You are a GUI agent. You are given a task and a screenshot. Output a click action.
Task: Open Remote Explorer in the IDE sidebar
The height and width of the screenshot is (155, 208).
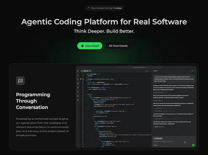point(78,96)
